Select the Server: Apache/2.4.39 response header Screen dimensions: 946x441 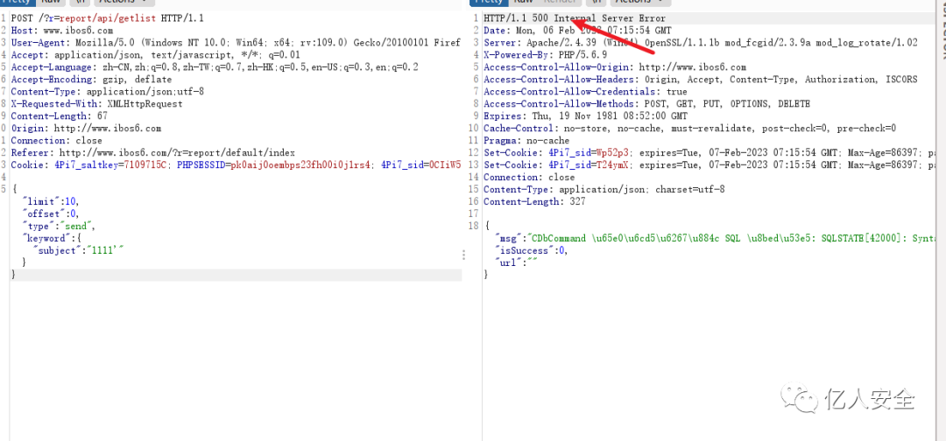701,43
